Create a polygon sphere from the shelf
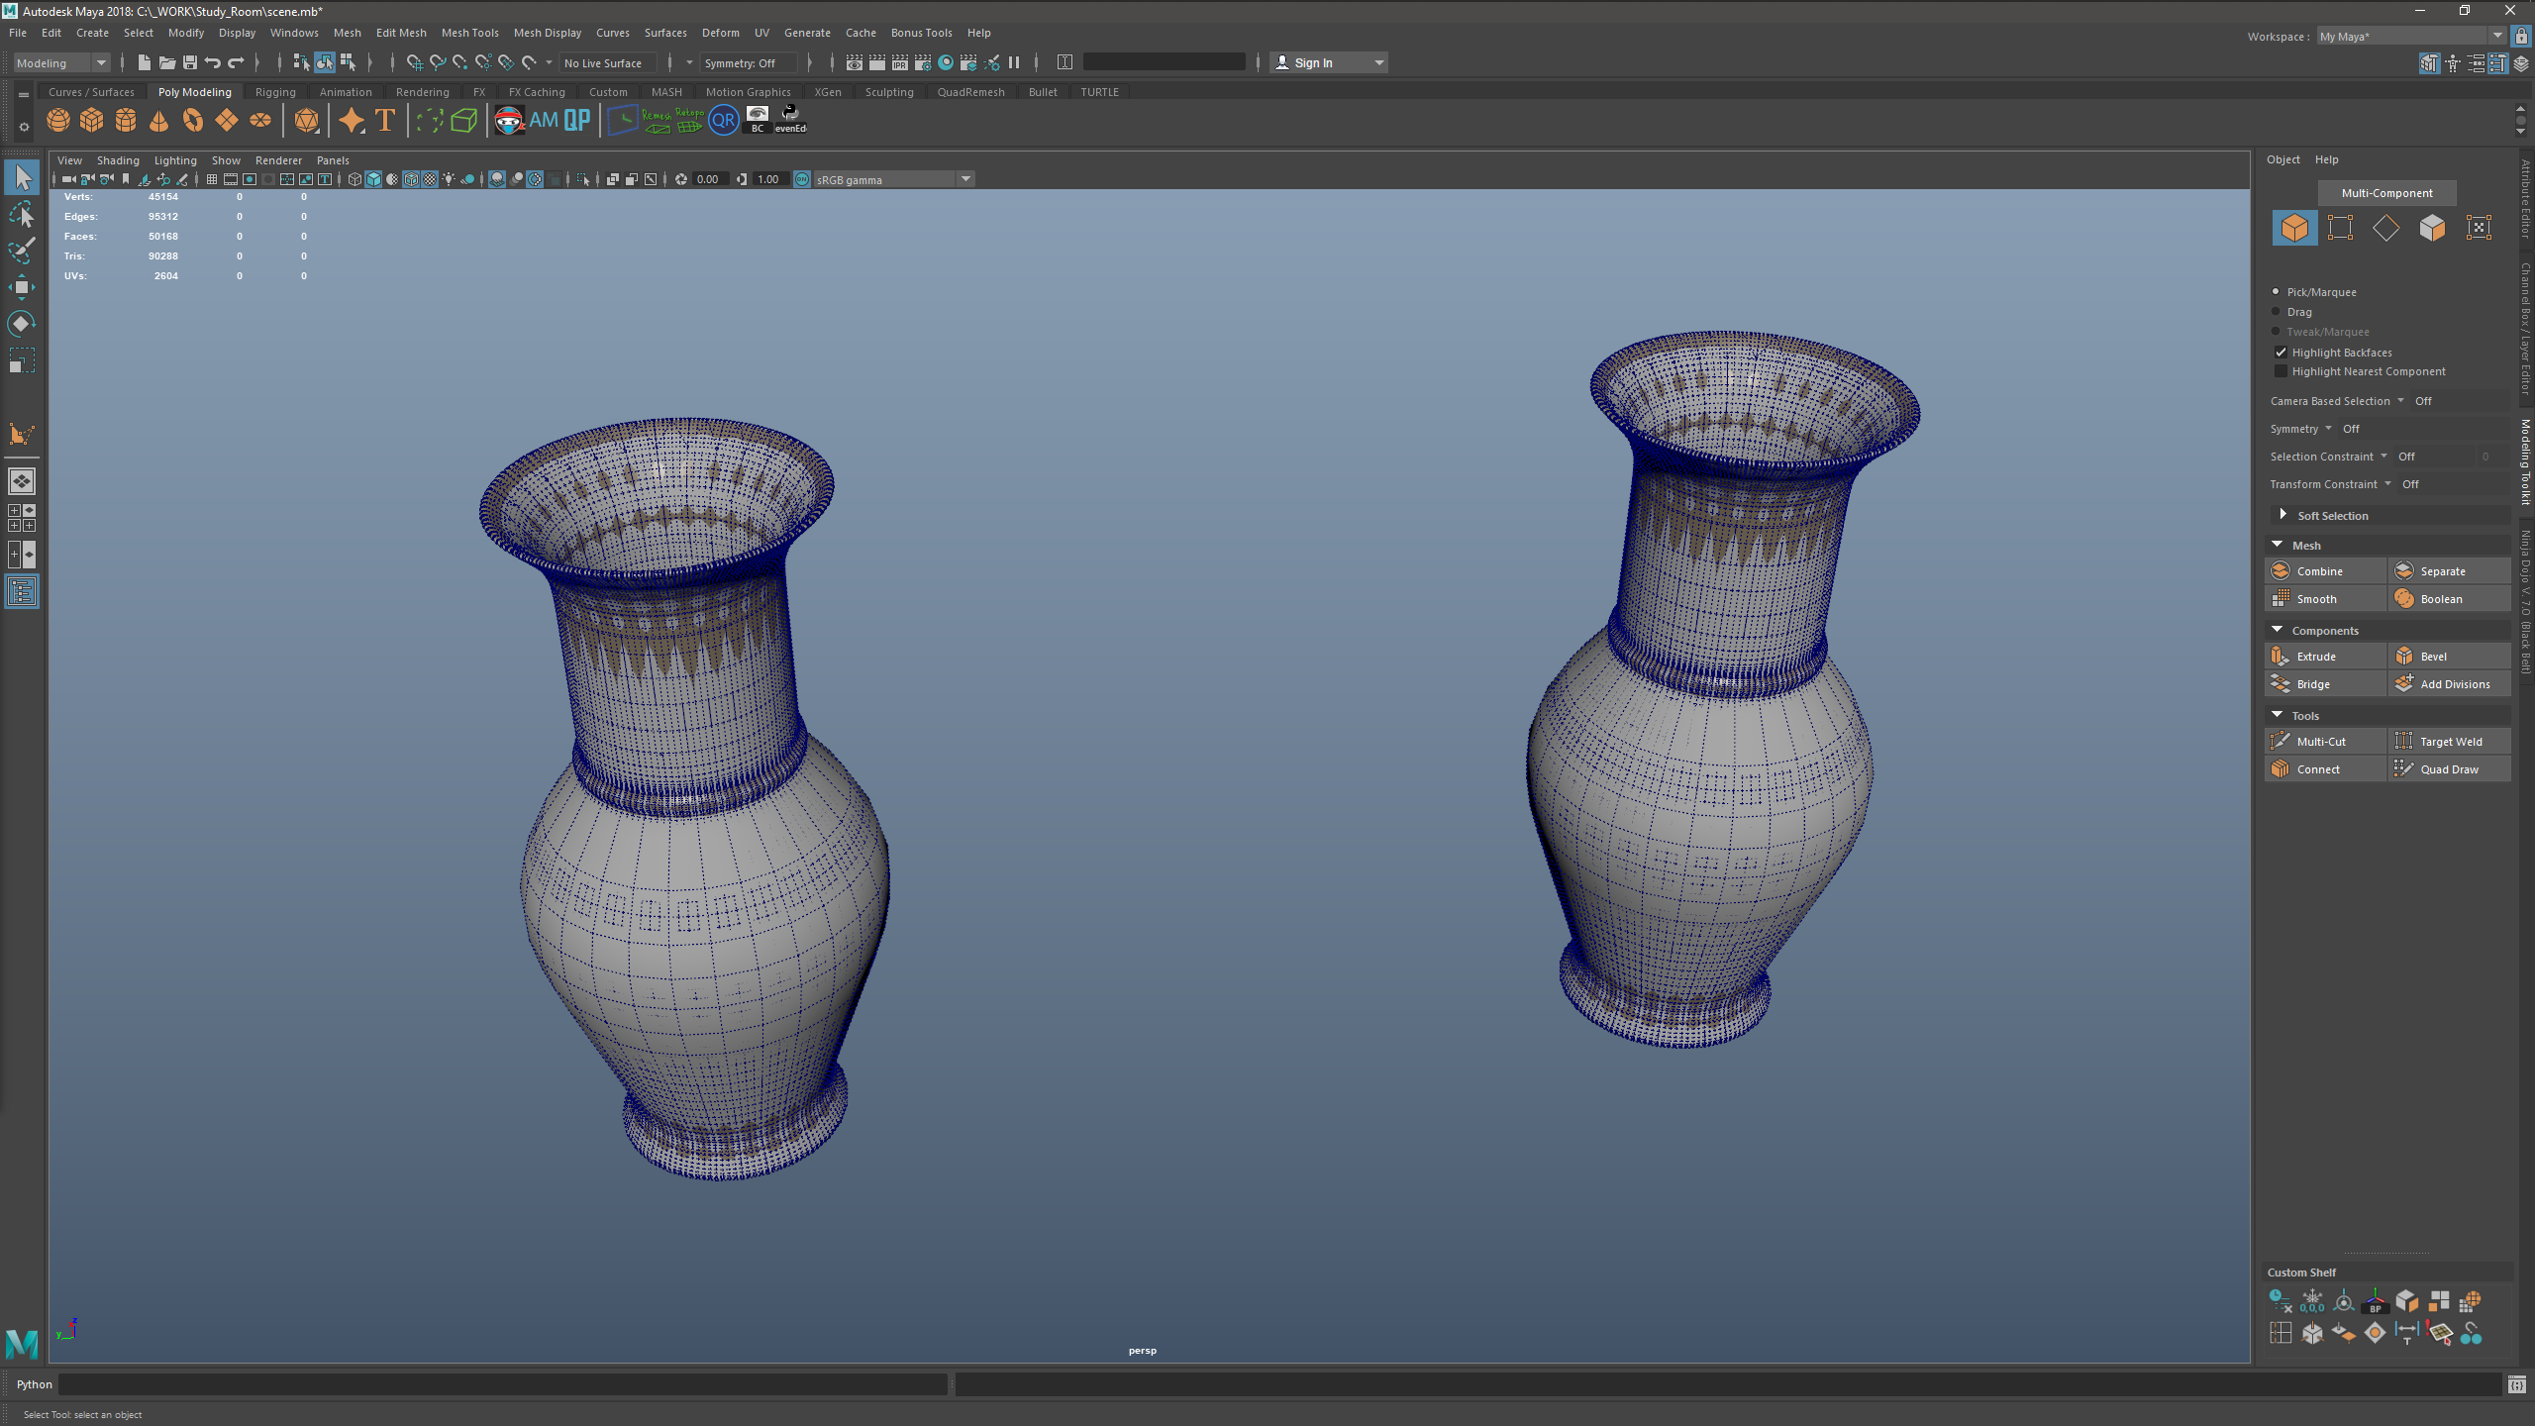Viewport: 2535px width, 1426px height. 58,120
